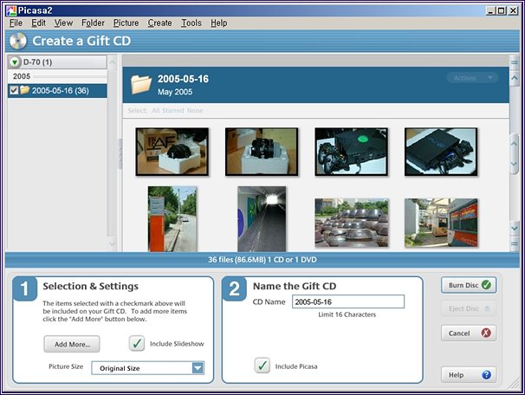
Task: Open the Tools menu
Action: coord(191,23)
